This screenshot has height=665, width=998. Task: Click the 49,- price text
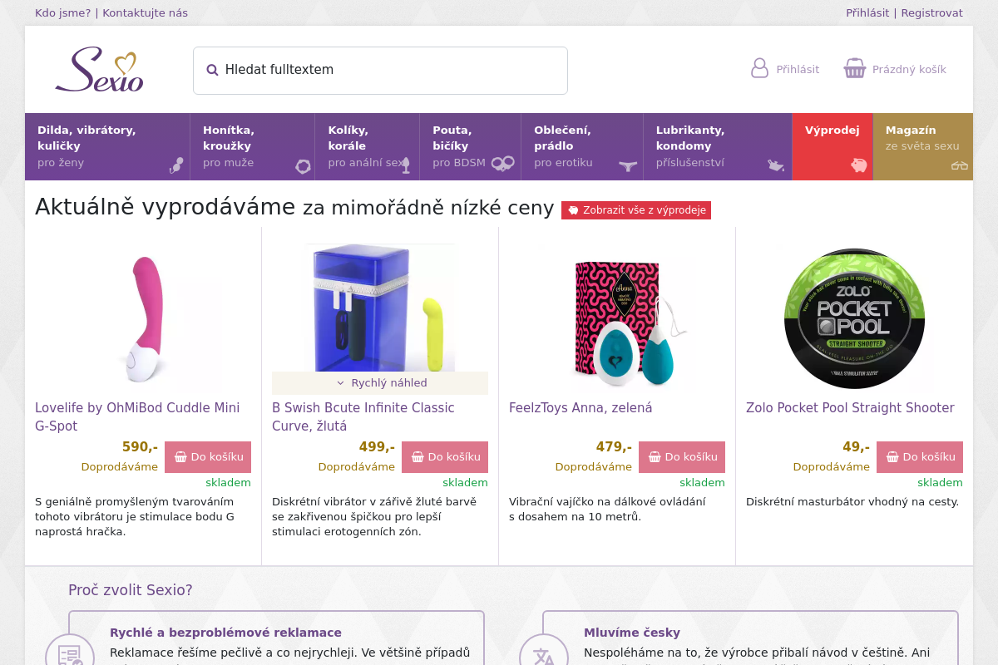click(x=856, y=447)
